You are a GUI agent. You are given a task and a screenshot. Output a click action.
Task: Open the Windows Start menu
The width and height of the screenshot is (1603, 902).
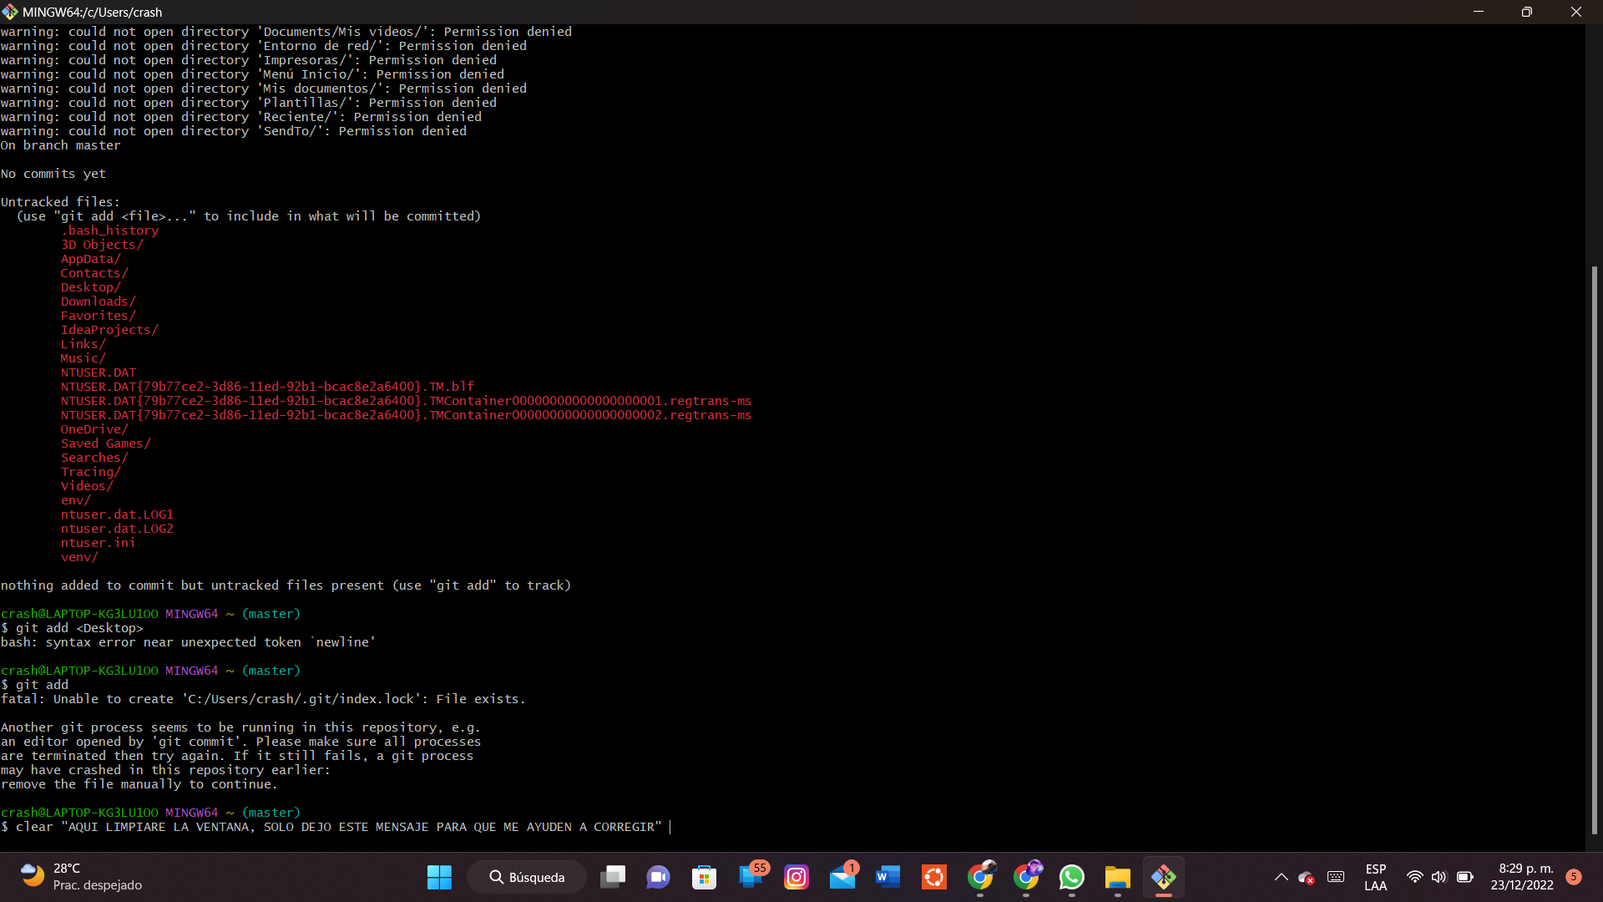point(439,877)
